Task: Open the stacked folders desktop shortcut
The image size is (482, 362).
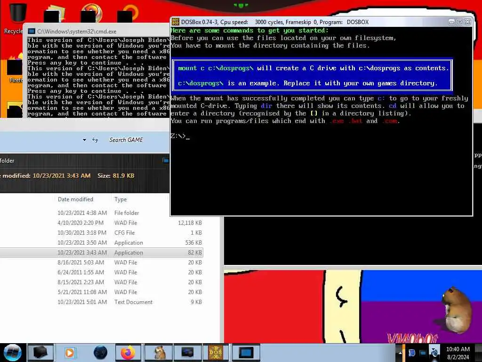Action: tap(55, 14)
